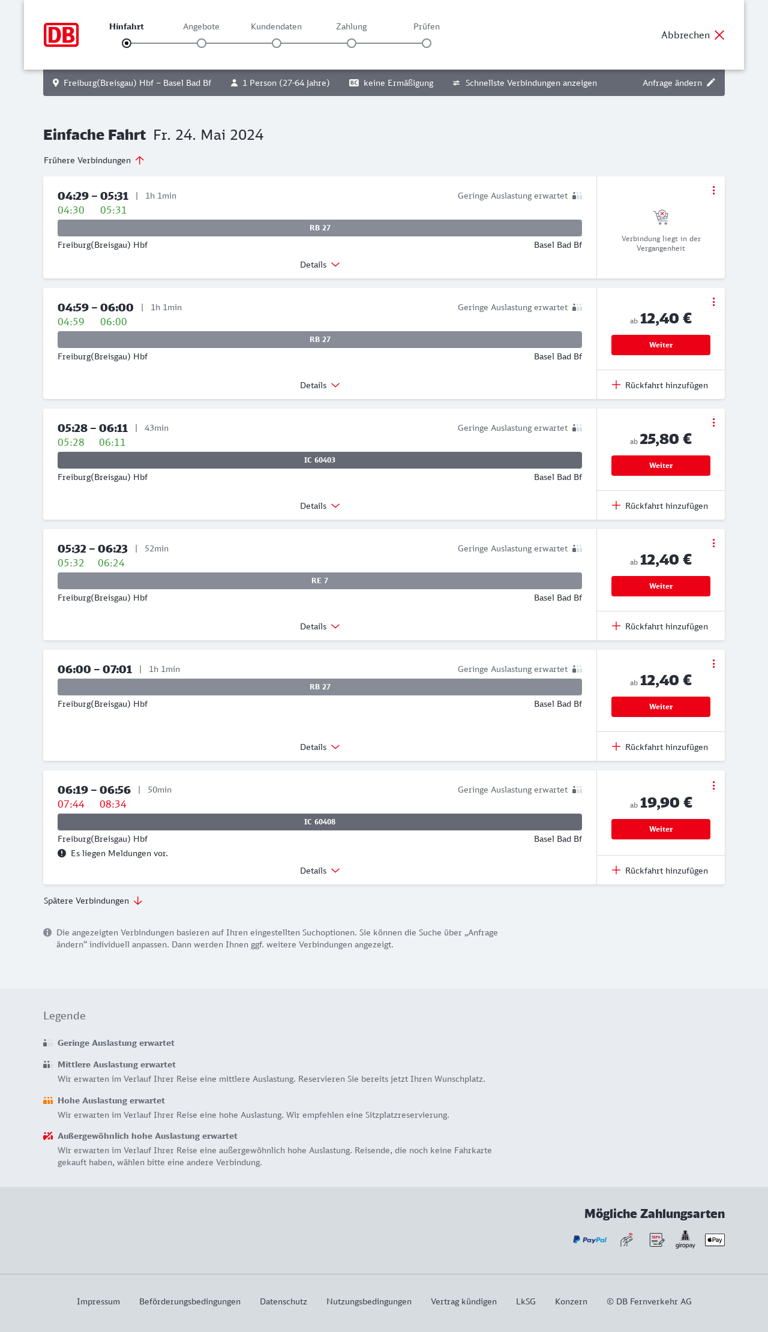Click the Apple Pay icon
The image size is (768, 1332).
point(715,1240)
